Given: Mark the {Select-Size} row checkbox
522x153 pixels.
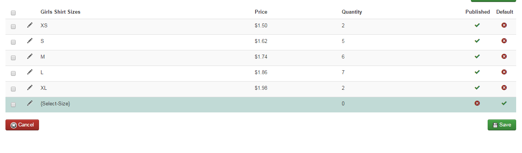Looking at the screenshot, I should (13, 105).
